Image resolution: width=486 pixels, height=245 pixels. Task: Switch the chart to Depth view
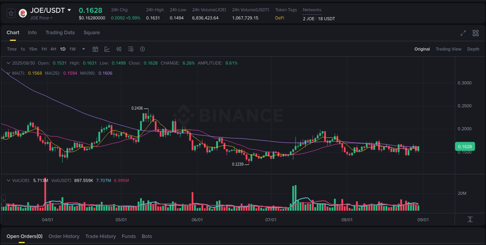[473, 49]
